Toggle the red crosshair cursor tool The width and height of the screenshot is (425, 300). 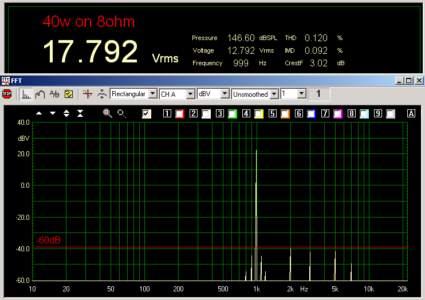[x=88, y=94]
